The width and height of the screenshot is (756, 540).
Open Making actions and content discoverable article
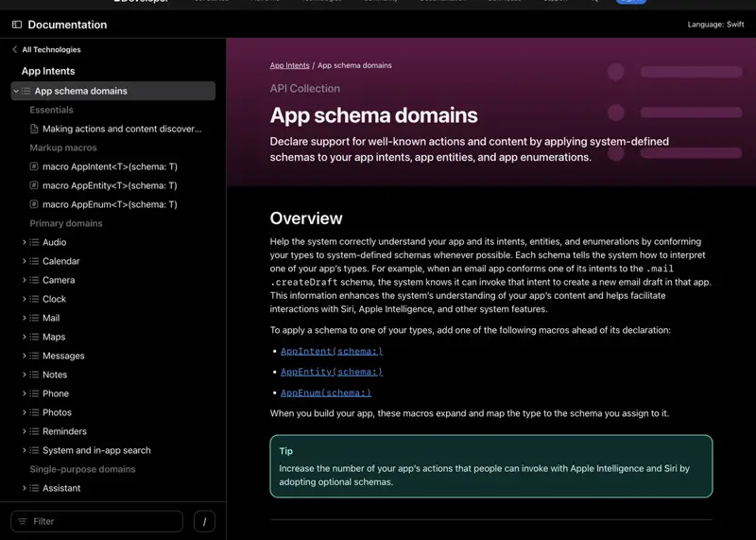(x=122, y=129)
